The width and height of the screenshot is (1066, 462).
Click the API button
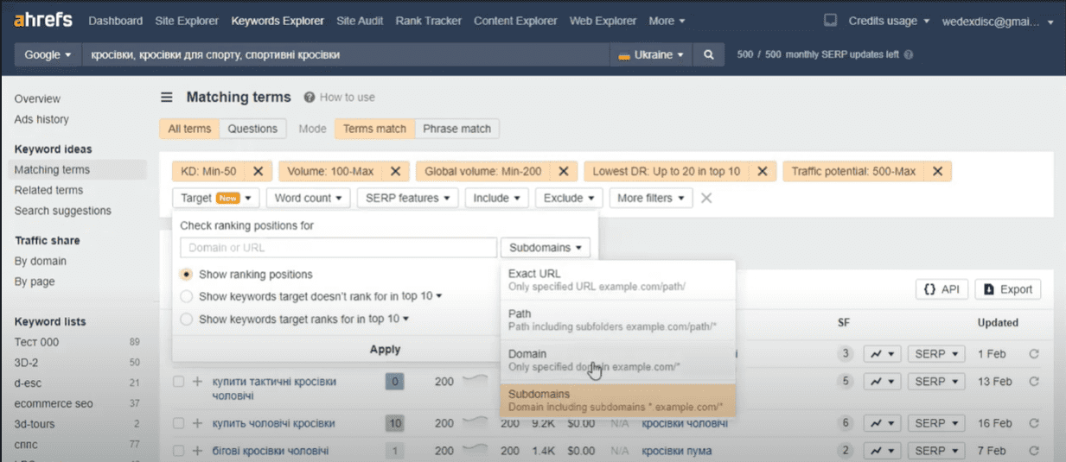click(942, 289)
